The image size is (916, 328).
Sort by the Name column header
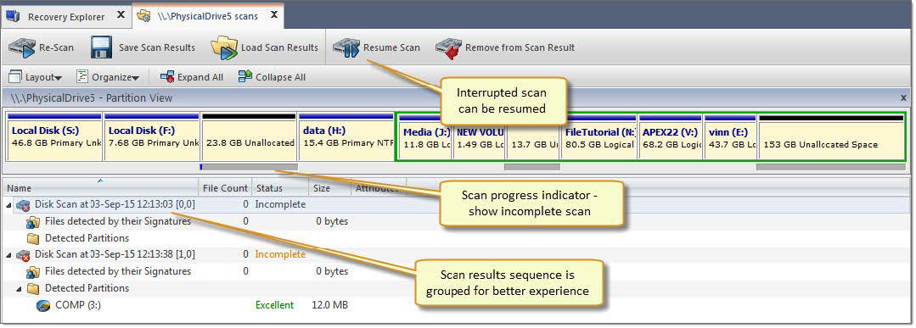pos(100,188)
